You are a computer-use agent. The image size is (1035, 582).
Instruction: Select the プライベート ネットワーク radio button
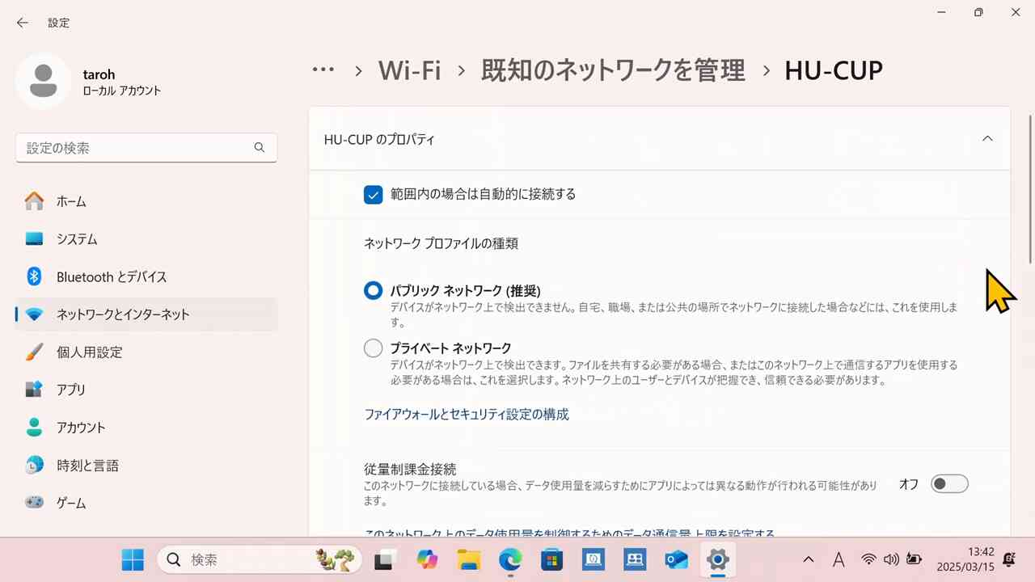click(x=373, y=348)
